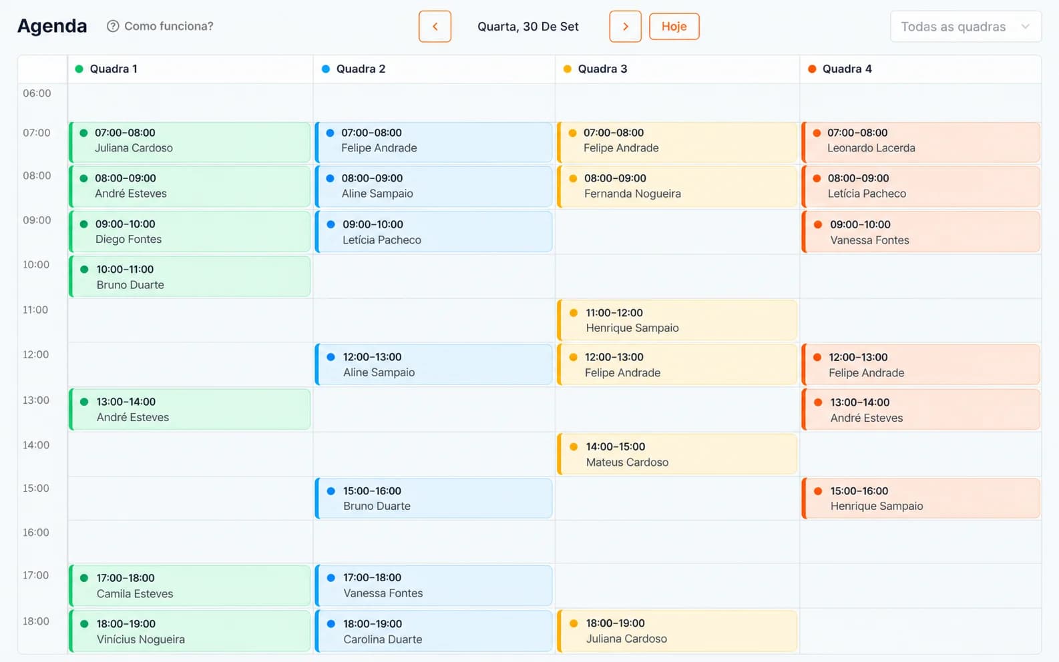Open André Esteves' 13:00 booking on Quadra 1

click(190, 409)
